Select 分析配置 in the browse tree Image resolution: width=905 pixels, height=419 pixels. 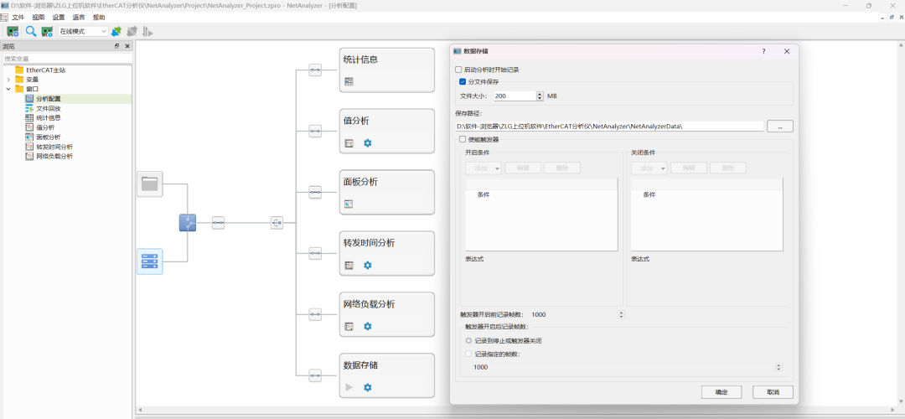pos(49,99)
